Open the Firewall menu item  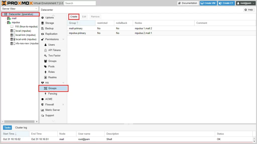tap(49, 104)
